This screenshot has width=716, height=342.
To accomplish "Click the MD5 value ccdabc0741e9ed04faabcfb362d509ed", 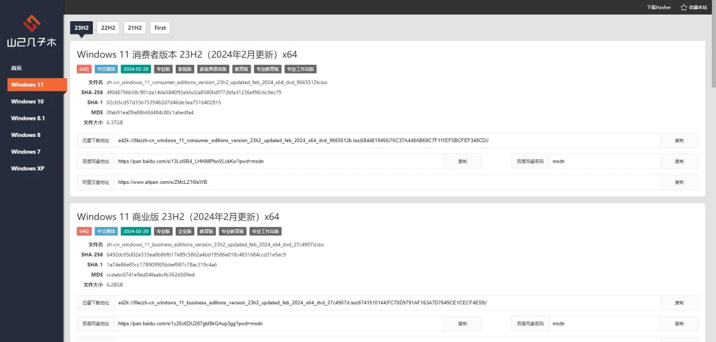I will click(150, 275).
